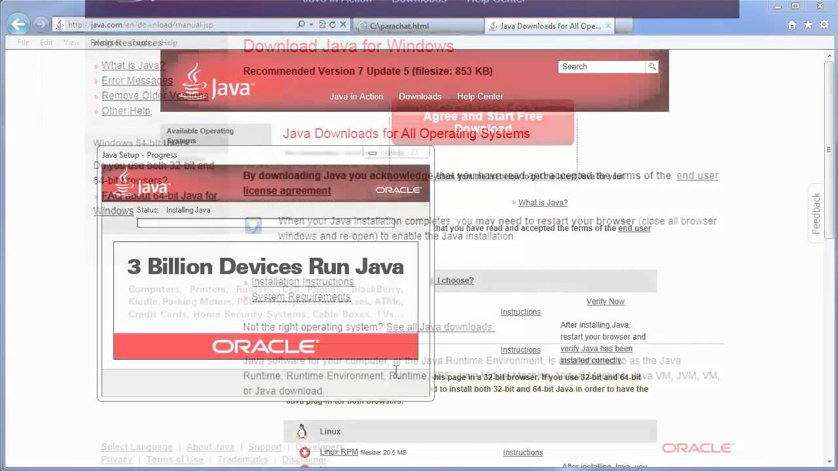Viewport: 838px width, 471px height.
Task: Click the Java logo in the Java Setup dialog
Action: point(143,183)
